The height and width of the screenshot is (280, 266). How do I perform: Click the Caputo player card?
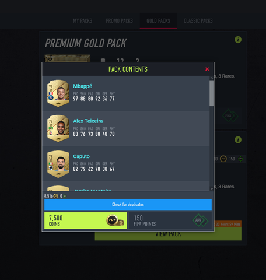tap(58, 164)
